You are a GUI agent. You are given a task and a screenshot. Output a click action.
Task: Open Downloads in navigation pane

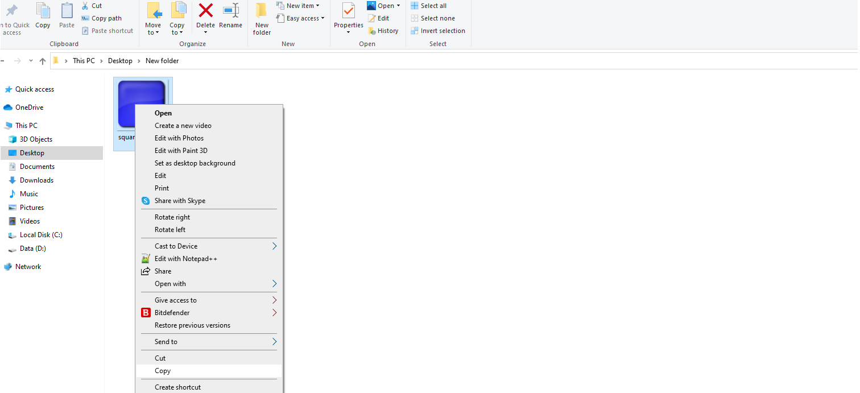pos(36,180)
